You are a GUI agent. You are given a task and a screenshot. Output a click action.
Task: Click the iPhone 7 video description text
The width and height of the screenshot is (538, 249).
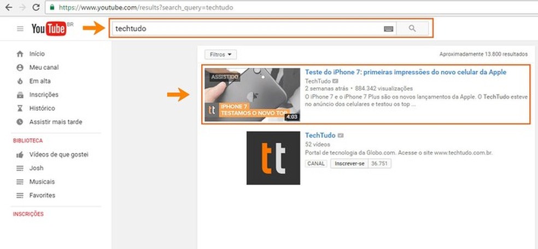coord(416,101)
